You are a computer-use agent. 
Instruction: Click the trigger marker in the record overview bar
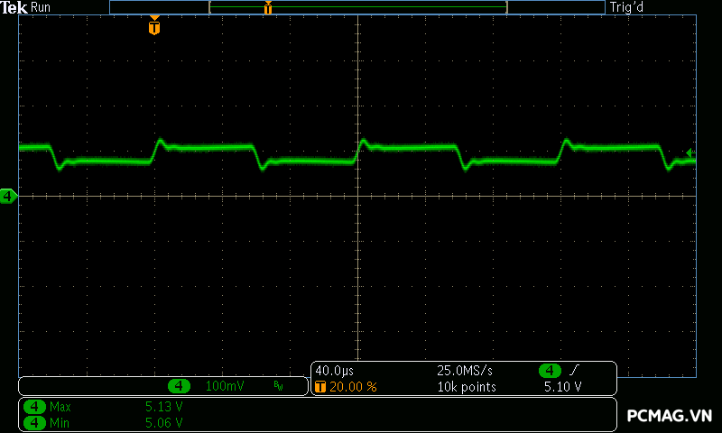pyautogui.click(x=267, y=8)
